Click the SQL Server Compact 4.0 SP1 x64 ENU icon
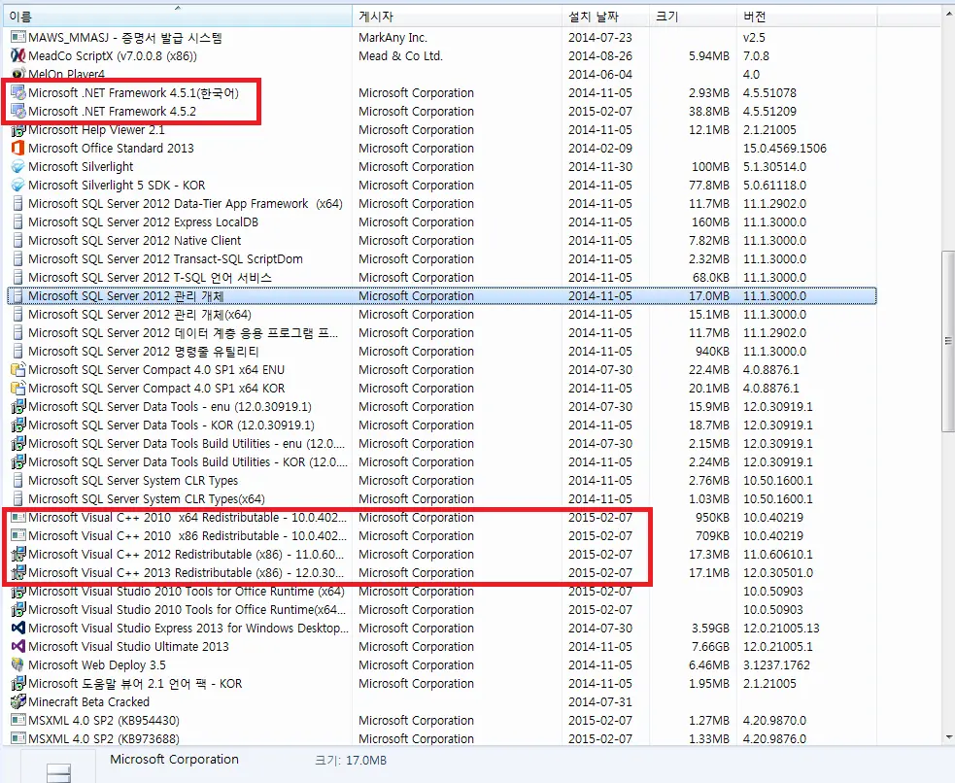Viewport: 955px width, 783px height. [x=18, y=369]
